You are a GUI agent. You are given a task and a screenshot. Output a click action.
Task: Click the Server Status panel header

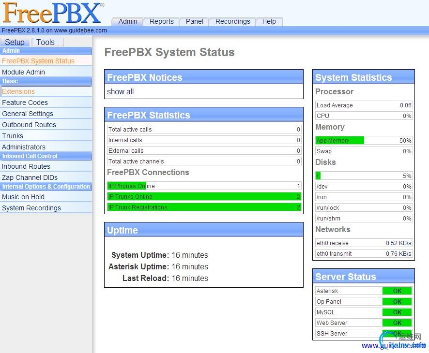point(364,276)
